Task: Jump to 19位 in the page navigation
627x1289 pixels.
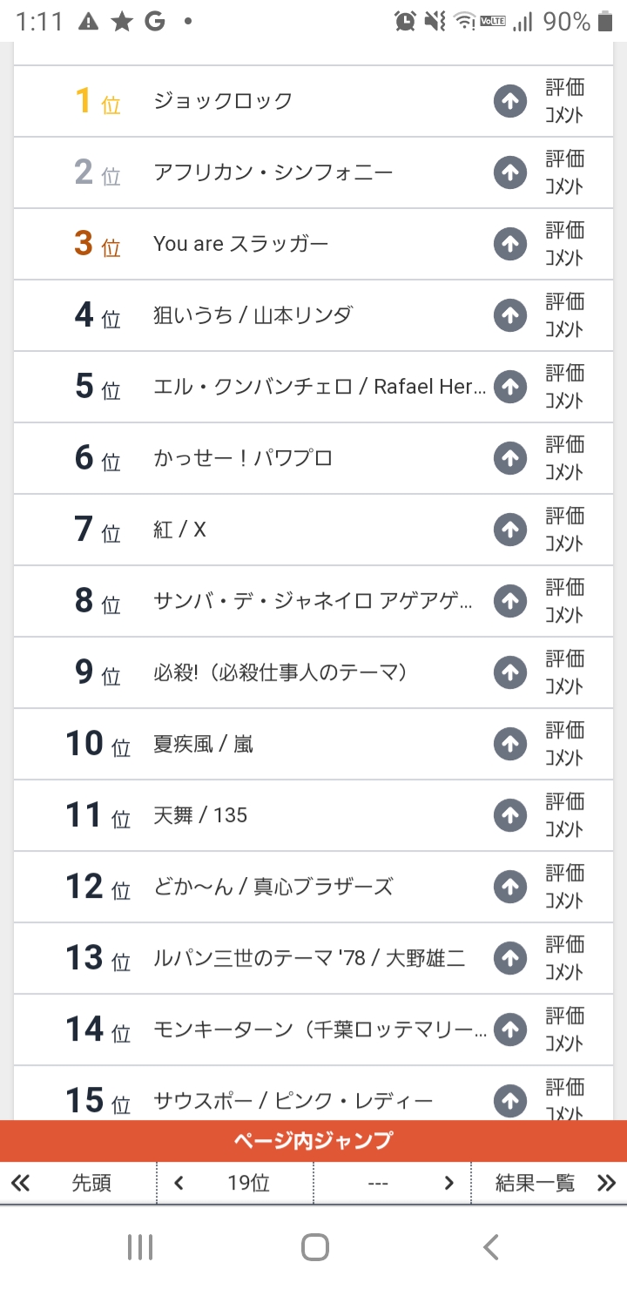Action: coord(248,1183)
